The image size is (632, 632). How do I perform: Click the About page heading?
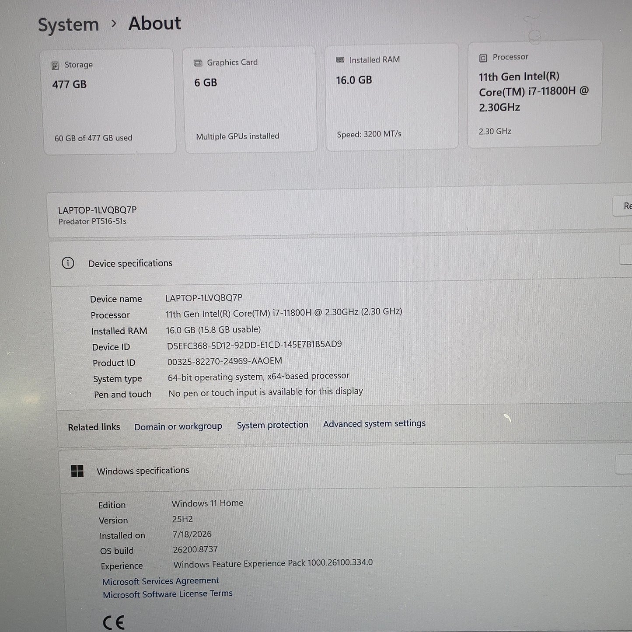(155, 24)
